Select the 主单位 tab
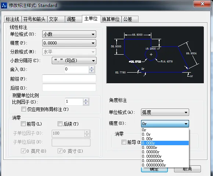This screenshot has height=176, width=213. (x=91, y=19)
